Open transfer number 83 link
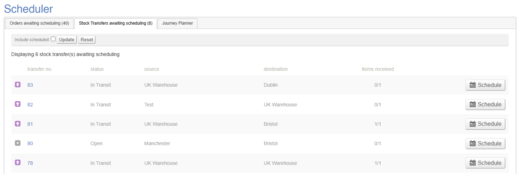This screenshot has height=174, width=519. click(30, 85)
